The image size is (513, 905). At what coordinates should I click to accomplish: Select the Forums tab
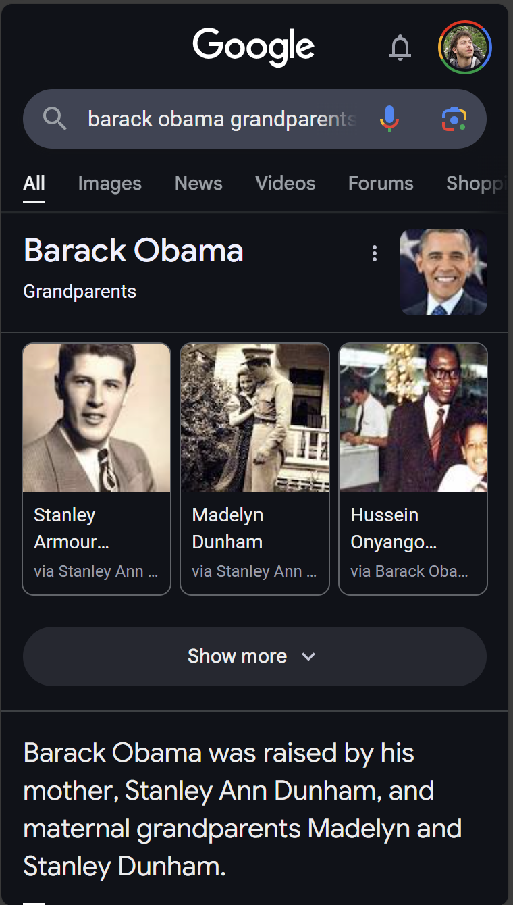pyautogui.click(x=381, y=184)
